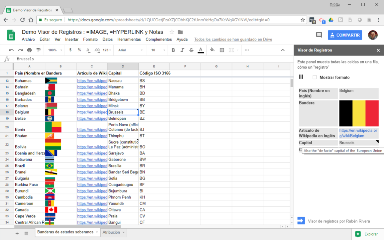Toggle strikethrough formatting

pyautogui.click(x=191, y=50)
